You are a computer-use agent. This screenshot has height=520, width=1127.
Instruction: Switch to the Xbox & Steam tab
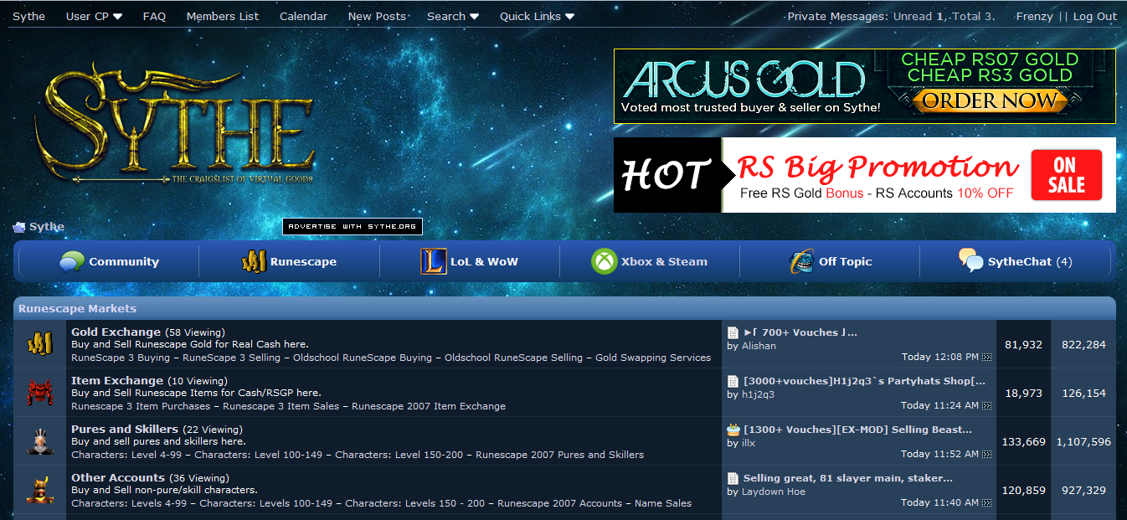pyautogui.click(x=650, y=261)
